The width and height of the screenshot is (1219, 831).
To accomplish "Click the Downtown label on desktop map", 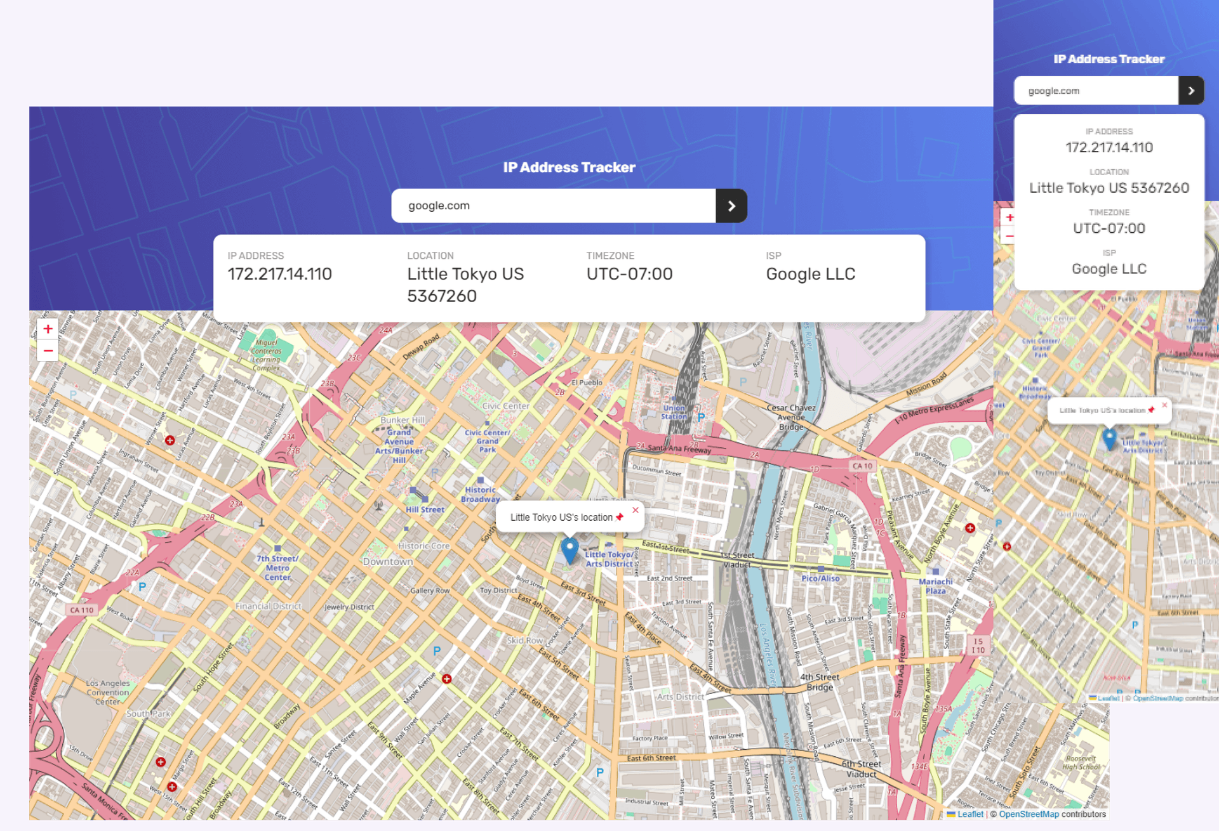I will pos(388,561).
